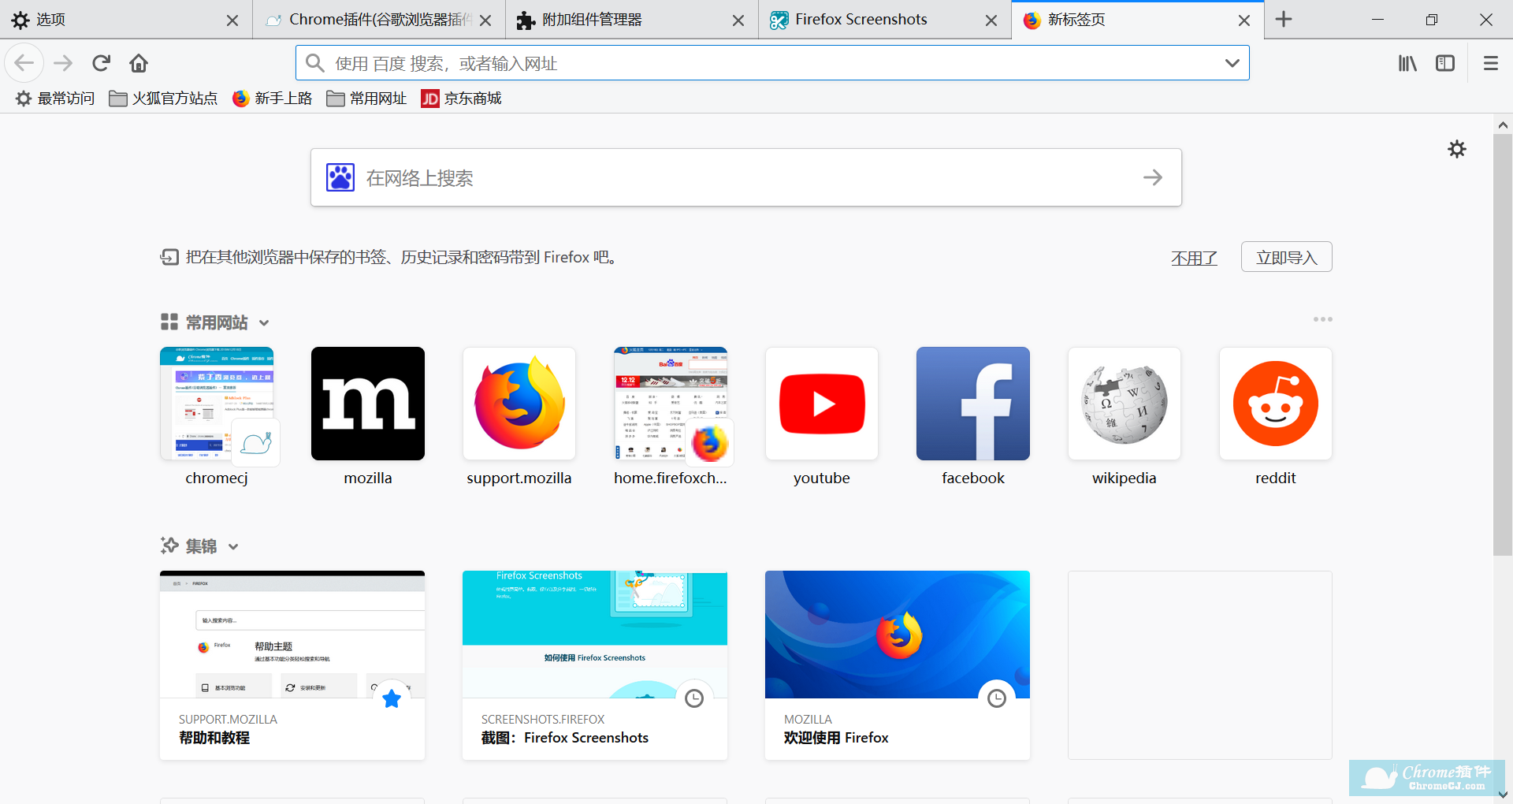Viewport: 1513px width, 804px height.
Task: Go back with the back arrow button
Action: coord(24,63)
